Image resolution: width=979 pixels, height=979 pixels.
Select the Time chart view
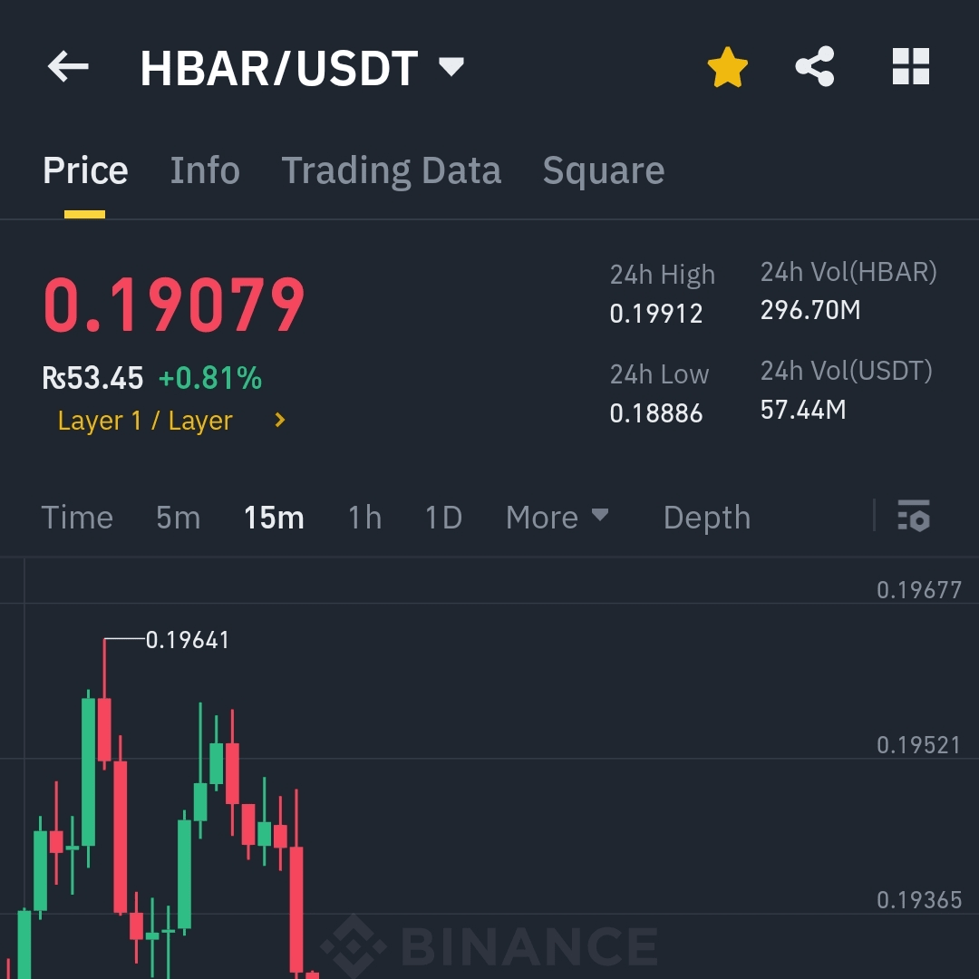77,518
